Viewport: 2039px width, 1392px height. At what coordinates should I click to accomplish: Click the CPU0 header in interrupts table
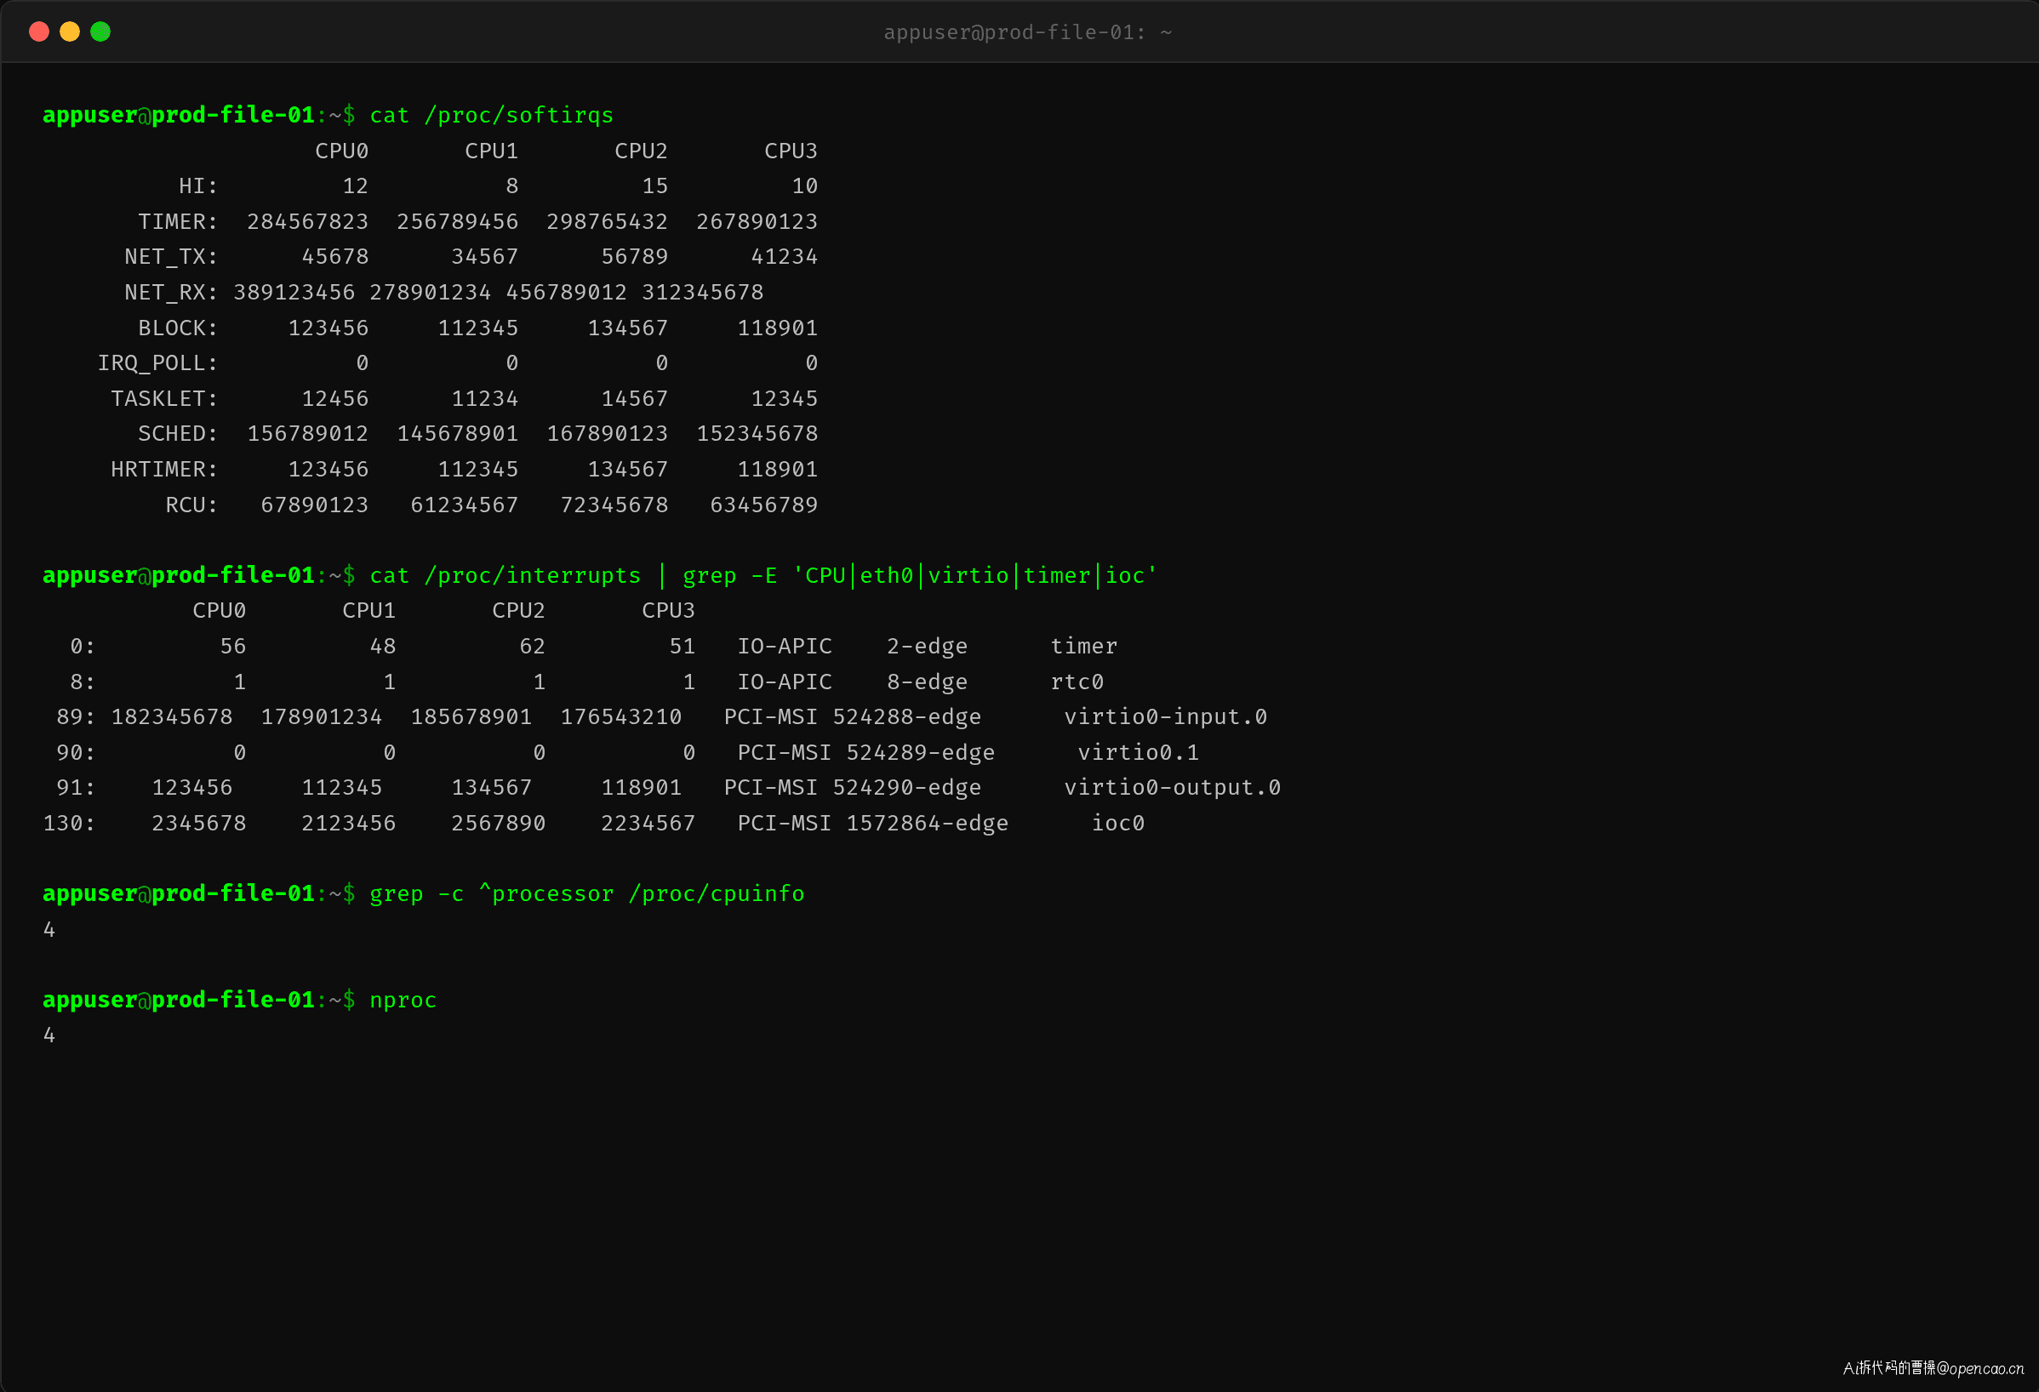[220, 610]
